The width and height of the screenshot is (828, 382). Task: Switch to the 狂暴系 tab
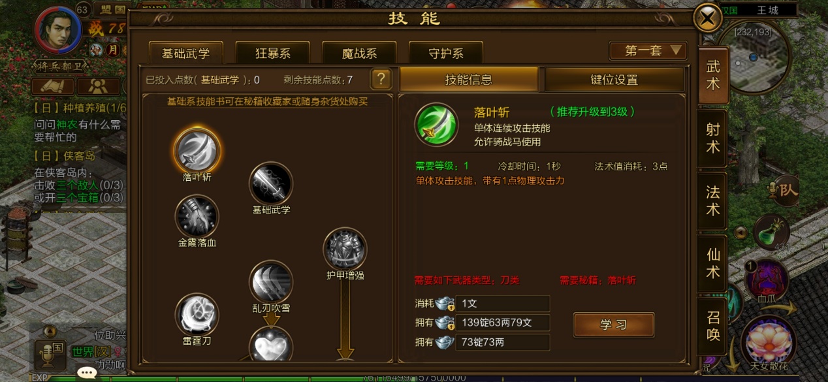click(x=273, y=53)
